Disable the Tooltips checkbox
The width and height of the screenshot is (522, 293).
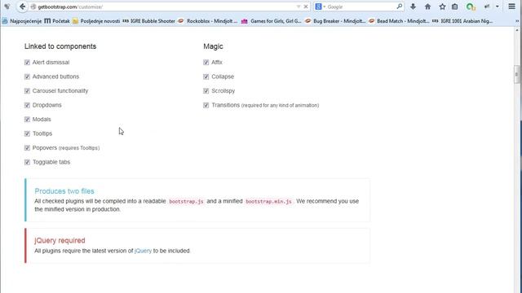pos(27,133)
